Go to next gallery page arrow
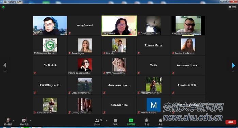 tap(233, 66)
